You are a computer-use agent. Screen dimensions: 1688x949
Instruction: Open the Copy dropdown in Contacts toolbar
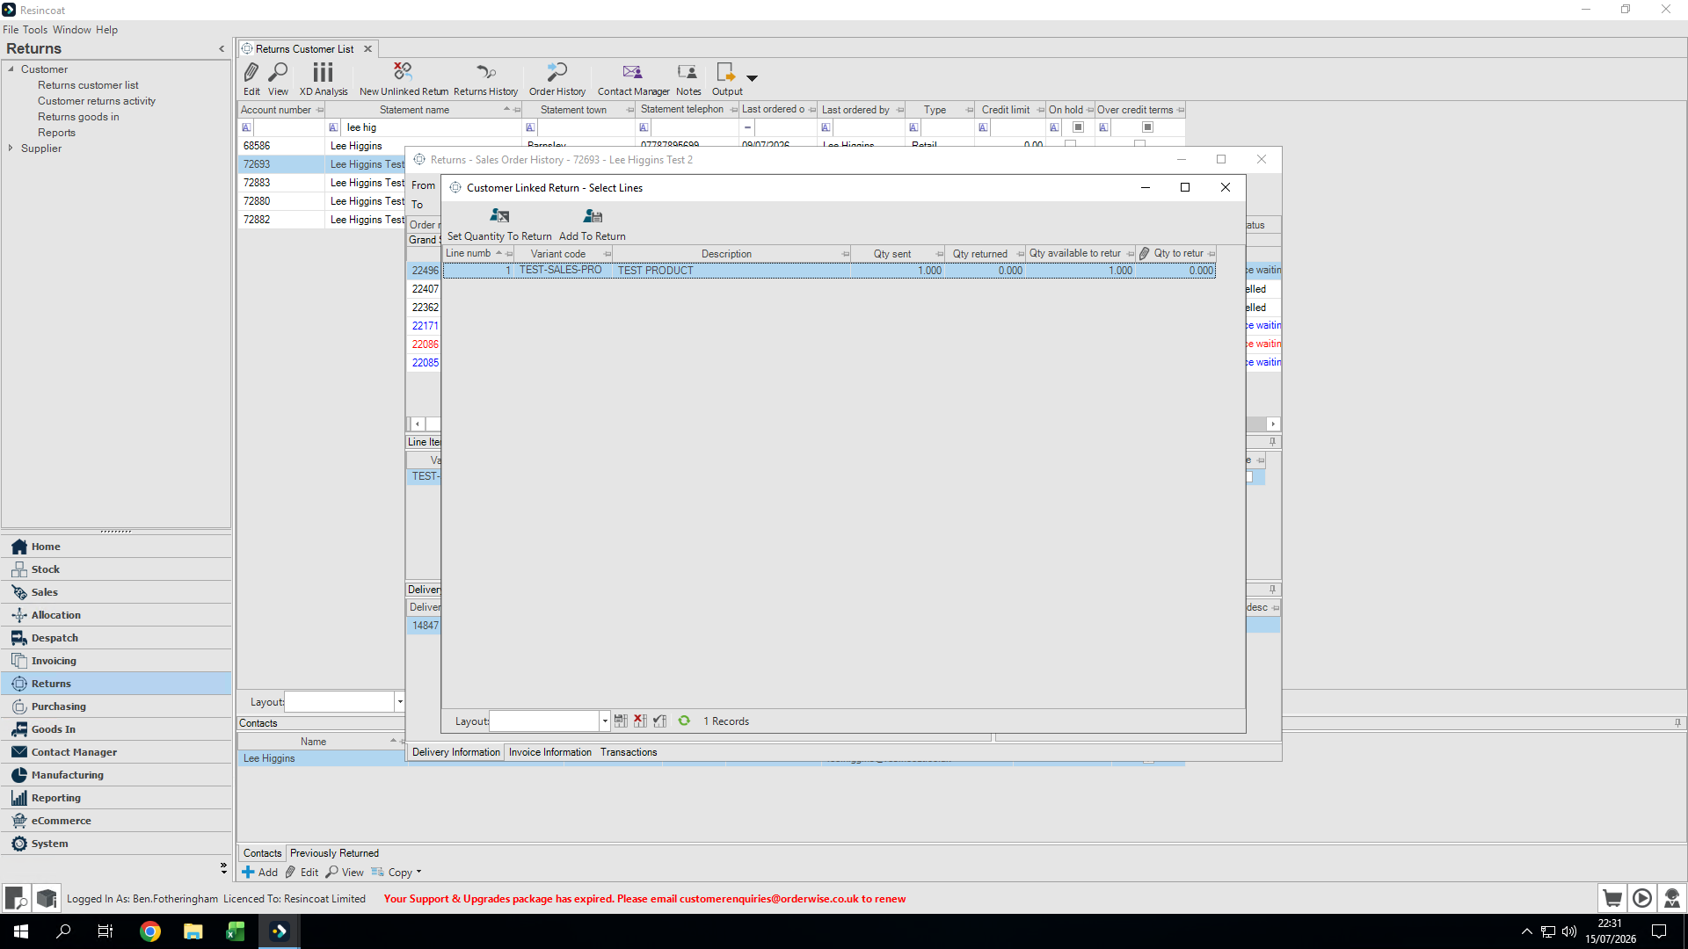coord(418,873)
